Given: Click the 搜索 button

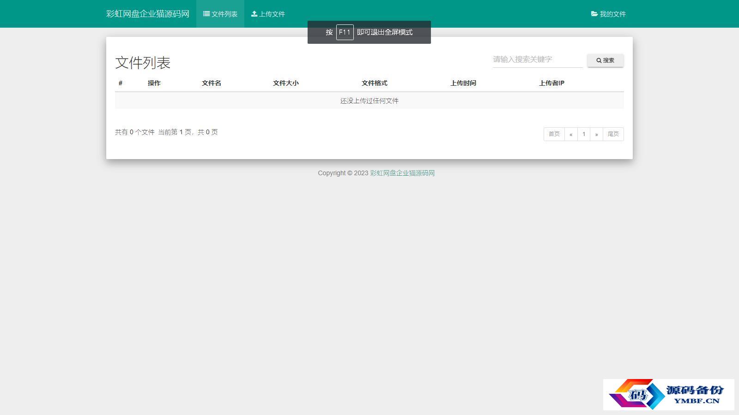Looking at the screenshot, I should [x=606, y=60].
